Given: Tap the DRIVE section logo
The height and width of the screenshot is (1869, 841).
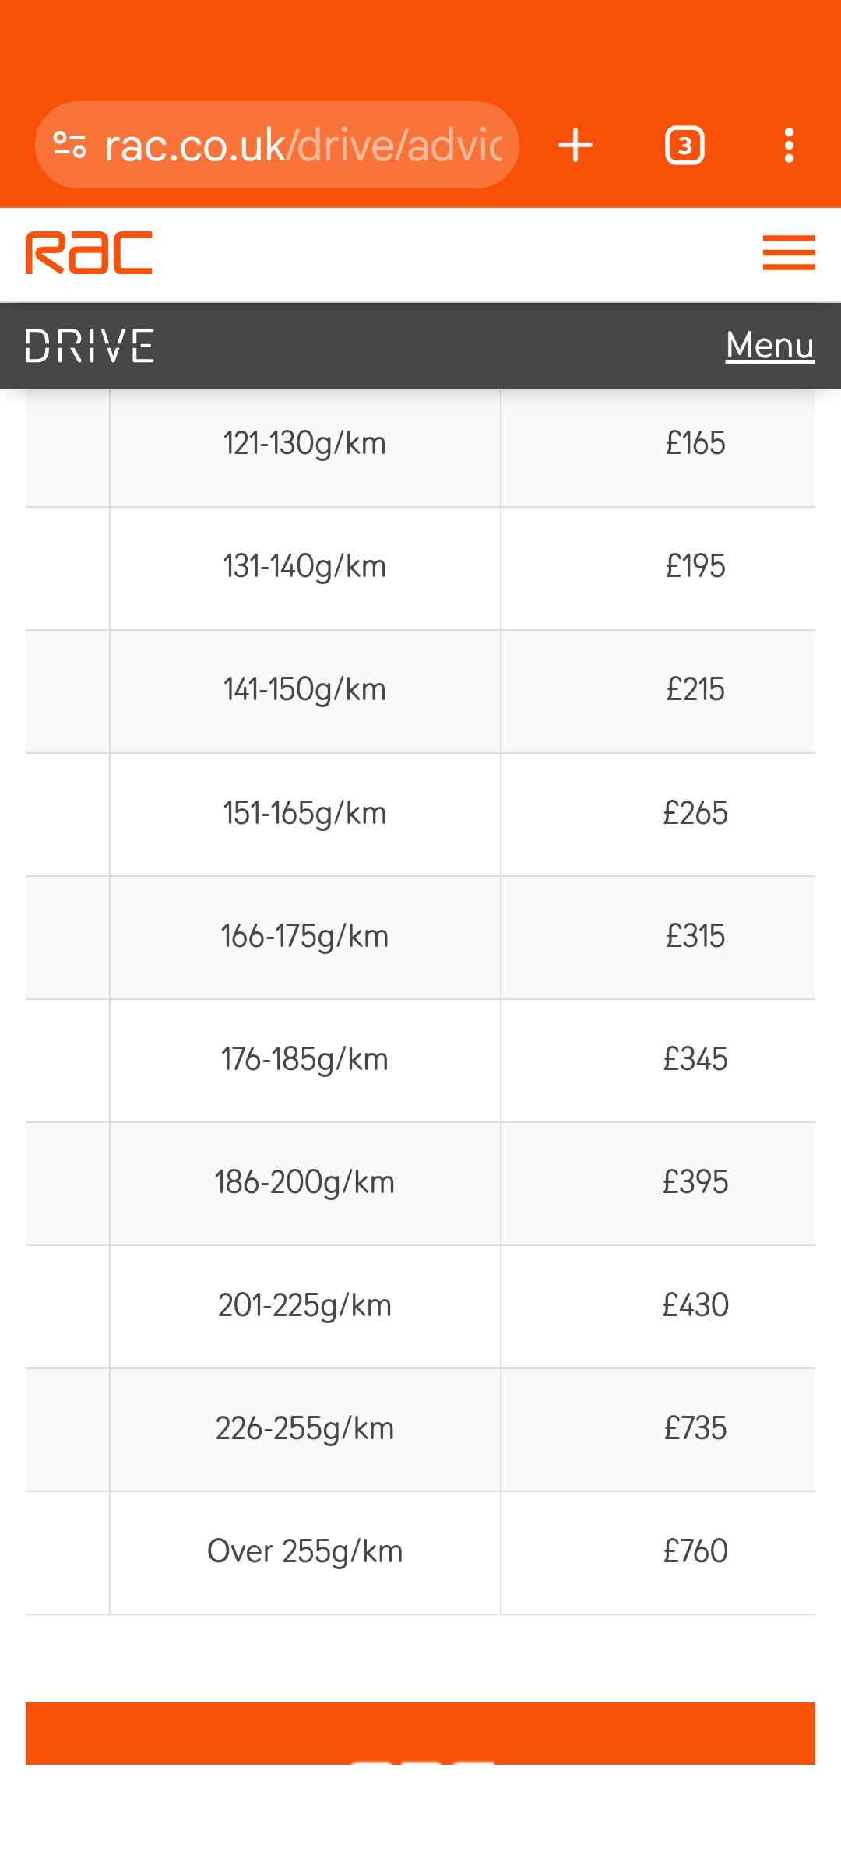Looking at the screenshot, I should 90,346.
